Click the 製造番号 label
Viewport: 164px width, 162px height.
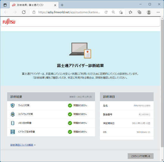(108, 114)
